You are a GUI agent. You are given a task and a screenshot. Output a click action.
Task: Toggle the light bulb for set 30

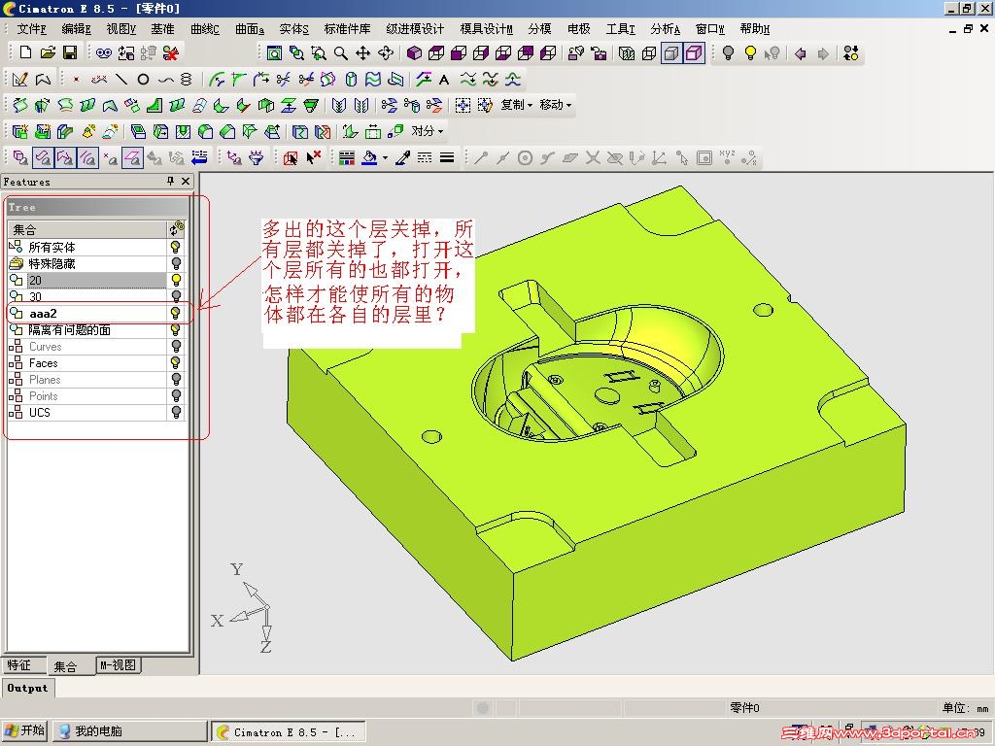[176, 295]
